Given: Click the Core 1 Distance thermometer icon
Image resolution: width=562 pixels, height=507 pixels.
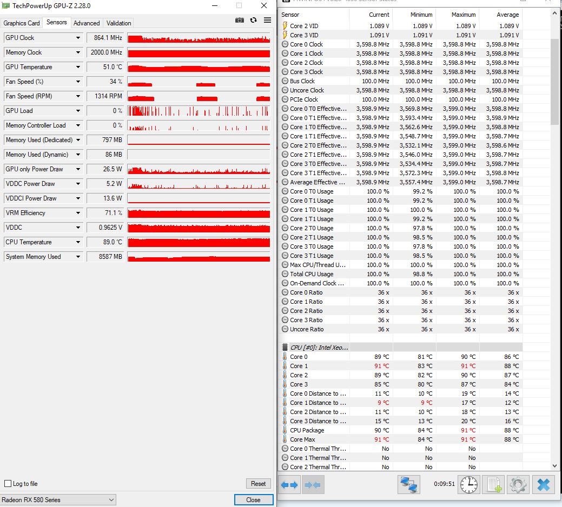Looking at the screenshot, I should click(285, 403).
